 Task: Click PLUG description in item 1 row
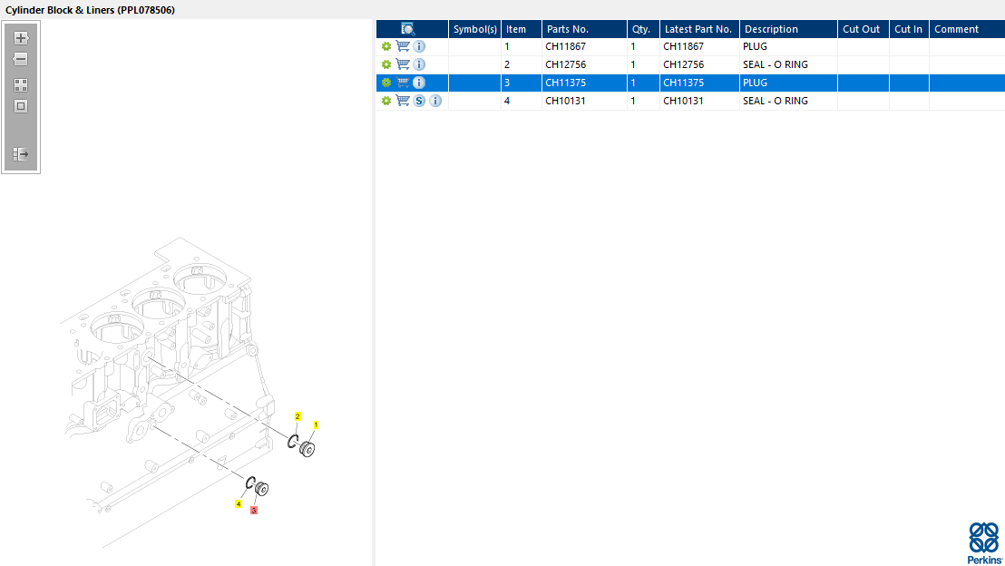tap(755, 46)
